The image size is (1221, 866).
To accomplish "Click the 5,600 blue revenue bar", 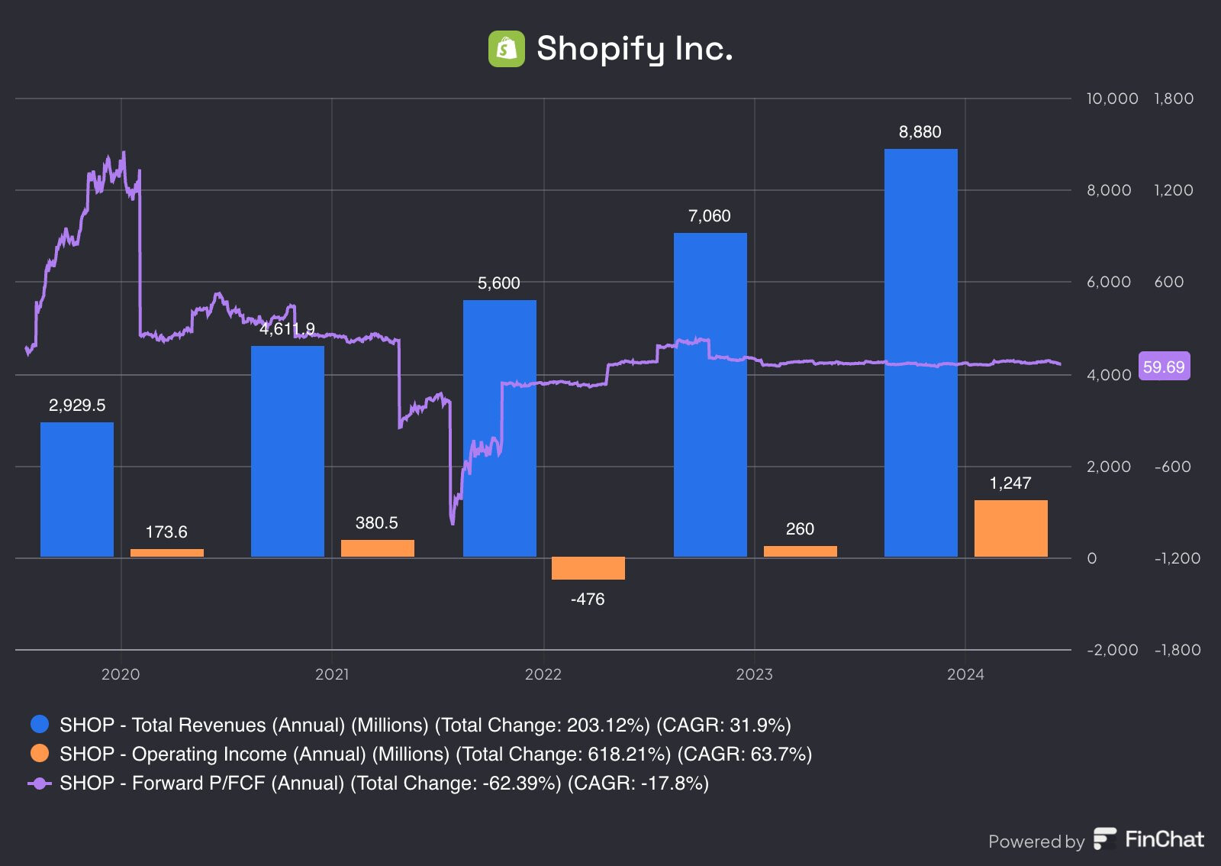I will [x=500, y=428].
